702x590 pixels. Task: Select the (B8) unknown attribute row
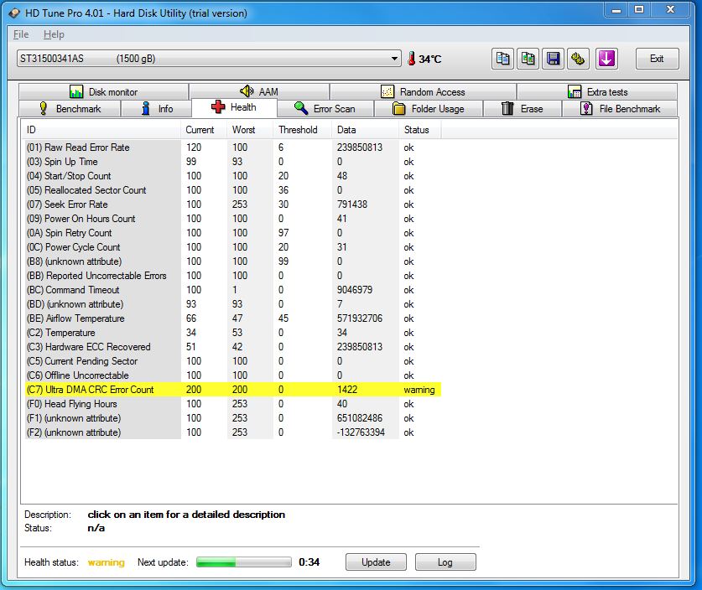pyautogui.click(x=233, y=261)
